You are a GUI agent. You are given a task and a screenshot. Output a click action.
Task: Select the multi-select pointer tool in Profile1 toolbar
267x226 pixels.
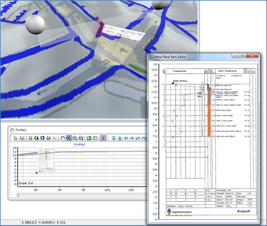tap(22, 138)
